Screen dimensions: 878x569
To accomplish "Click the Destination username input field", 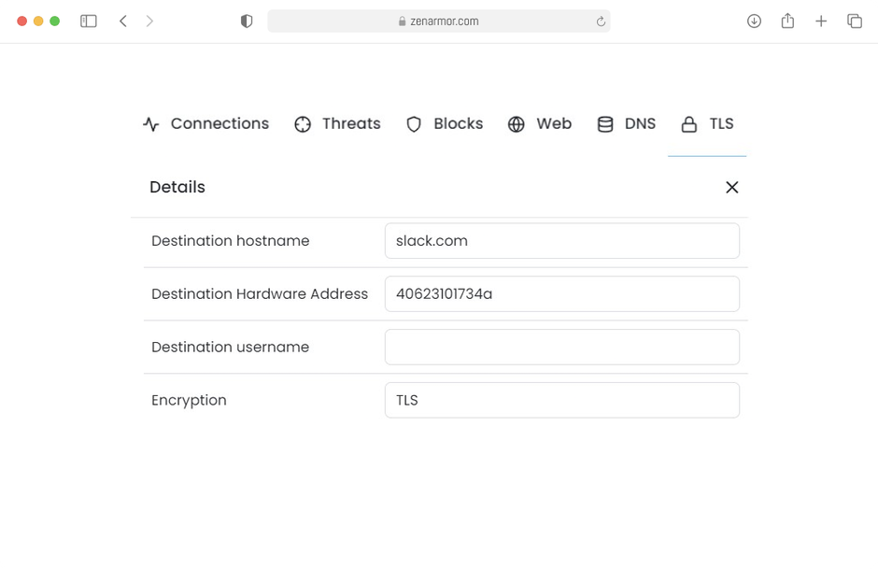I will [x=561, y=347].
